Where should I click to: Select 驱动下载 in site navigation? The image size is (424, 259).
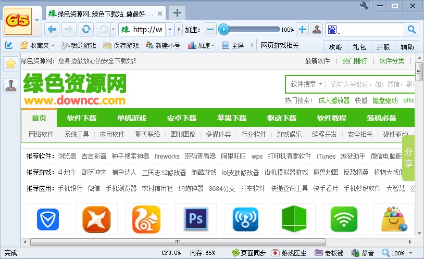coord(281,118)
